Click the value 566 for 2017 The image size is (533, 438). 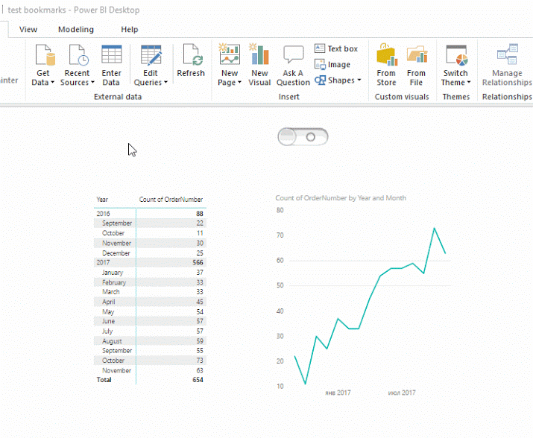[x=198, y=263]
